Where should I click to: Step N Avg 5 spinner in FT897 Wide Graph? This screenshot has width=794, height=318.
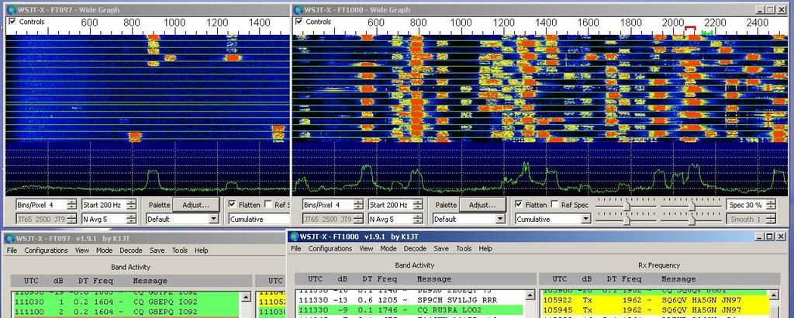click(x=132, y=219)
